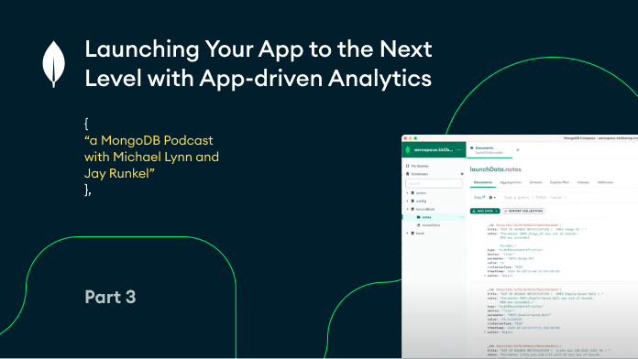The image size is (638, 359).
Task: Expand the local database node
Action: point(408,234)
